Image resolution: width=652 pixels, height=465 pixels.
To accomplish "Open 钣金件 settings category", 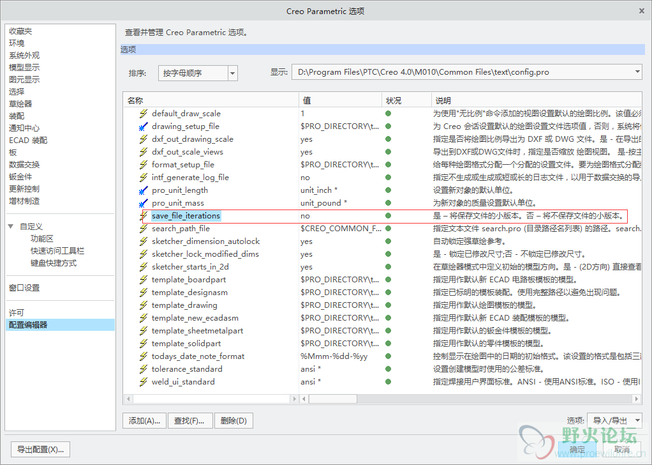I will coord(20,176).
